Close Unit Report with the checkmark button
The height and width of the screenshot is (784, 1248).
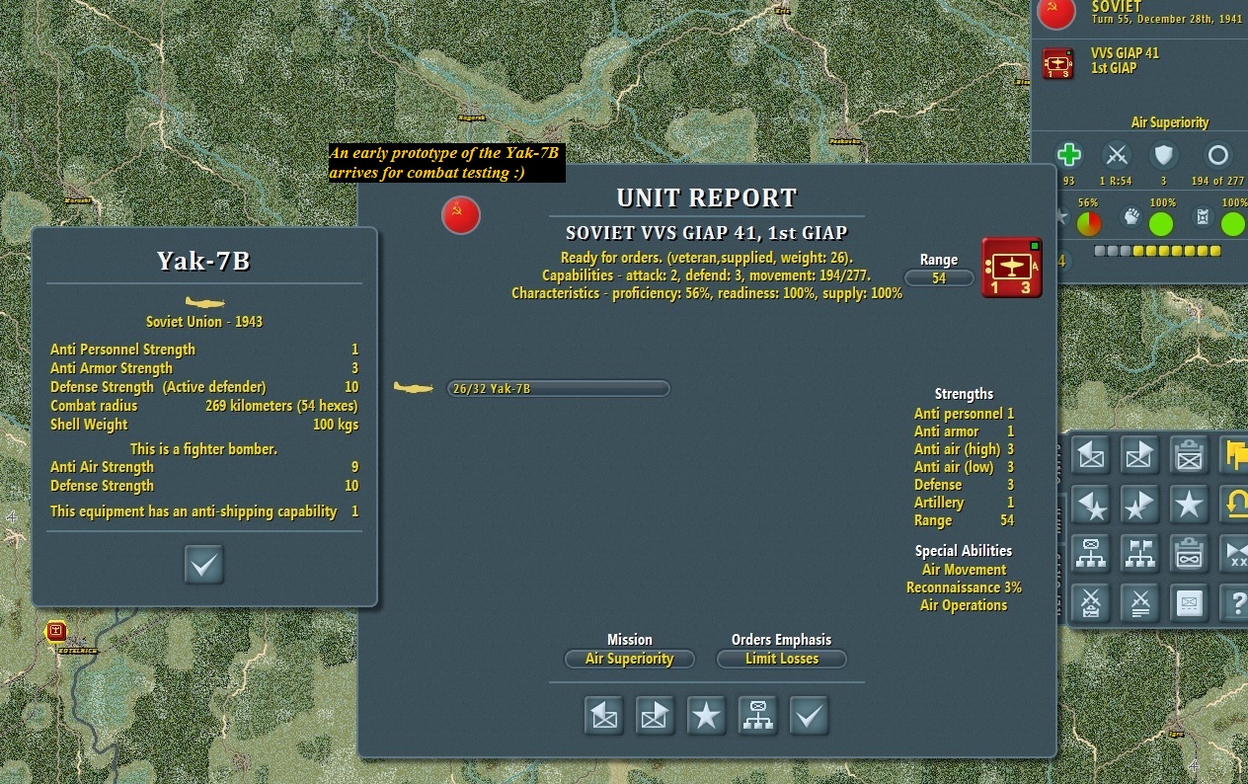[809, 716]
